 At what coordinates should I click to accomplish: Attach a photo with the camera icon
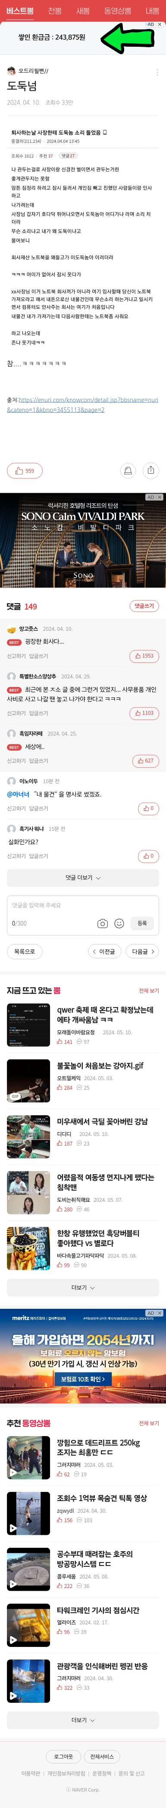[102, 923]
